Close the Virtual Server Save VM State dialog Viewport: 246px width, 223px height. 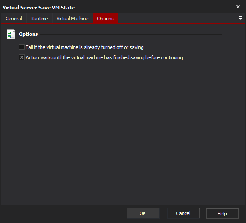click(238, 7)
